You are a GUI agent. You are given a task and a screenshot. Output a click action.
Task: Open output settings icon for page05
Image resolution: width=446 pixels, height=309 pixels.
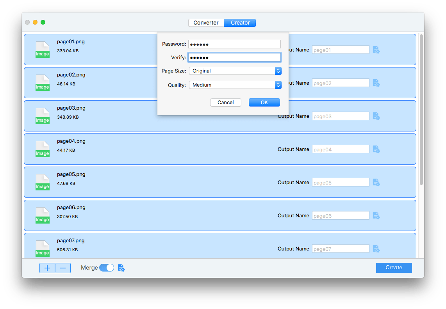point(376,183)
